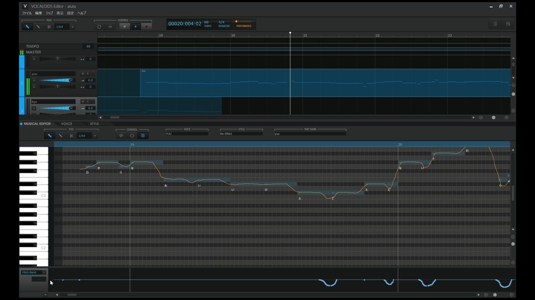Open the ヘルプ menu

(x=82, y=13)
